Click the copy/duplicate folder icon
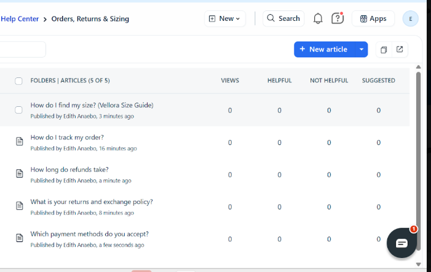The width and height of the screenshot is (431, 272). click(384, 50)
